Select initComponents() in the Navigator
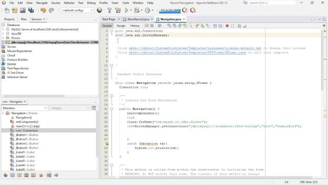 point(27,122)
